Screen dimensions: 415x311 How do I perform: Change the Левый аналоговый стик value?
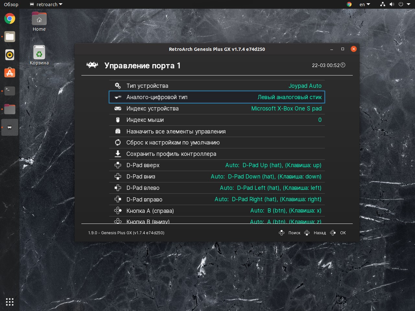[x=290, y=97]
